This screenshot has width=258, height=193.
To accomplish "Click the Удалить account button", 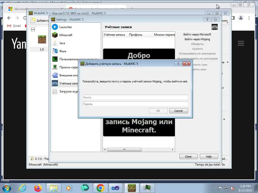I will tap(197, 49).
